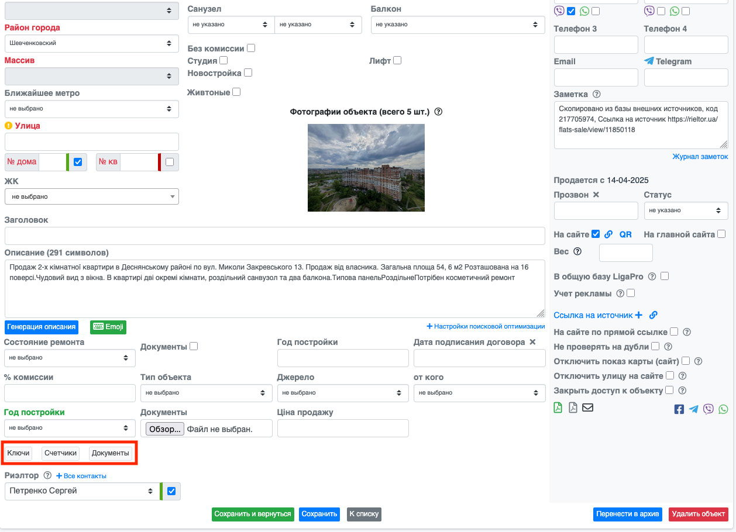Enable the Без комиссии checkbox
The height and width of the screenshot is (532, 736).
pos(251,49)
